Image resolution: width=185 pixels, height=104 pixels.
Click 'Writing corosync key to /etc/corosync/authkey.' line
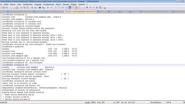25,42
